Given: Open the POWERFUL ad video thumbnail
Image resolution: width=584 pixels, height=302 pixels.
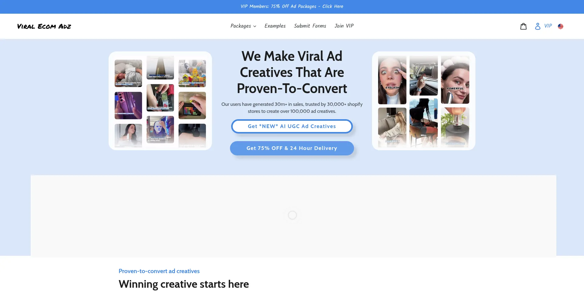Looking at the screenshot, I should (455, 80).
